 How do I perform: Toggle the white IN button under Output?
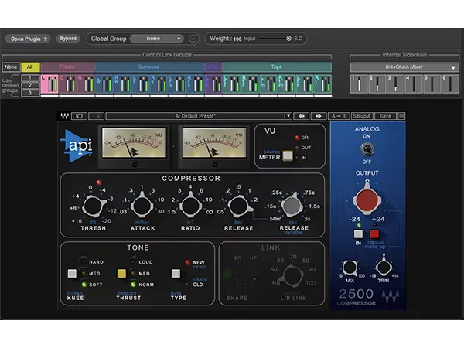tap(358, 234)
